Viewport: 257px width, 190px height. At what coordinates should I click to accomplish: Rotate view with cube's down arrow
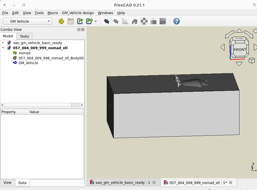click(x=239, y=64)
